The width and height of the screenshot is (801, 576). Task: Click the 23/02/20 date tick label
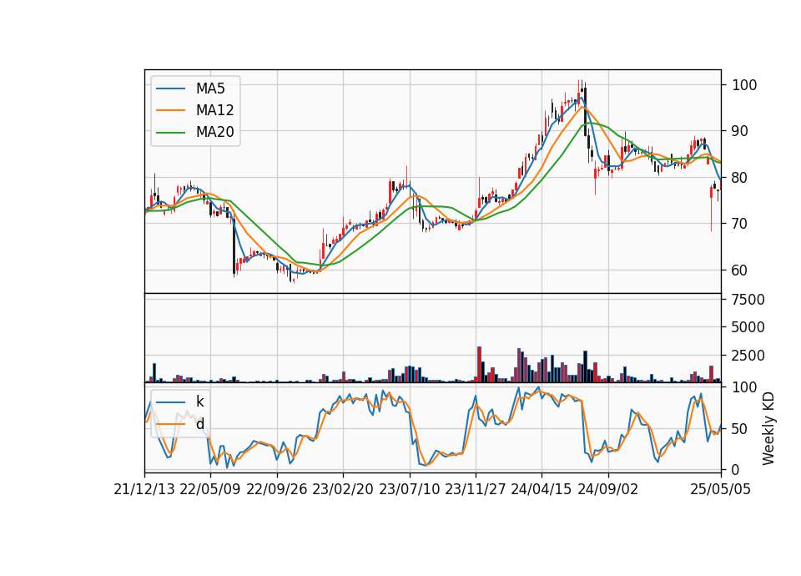pos(343,490)
